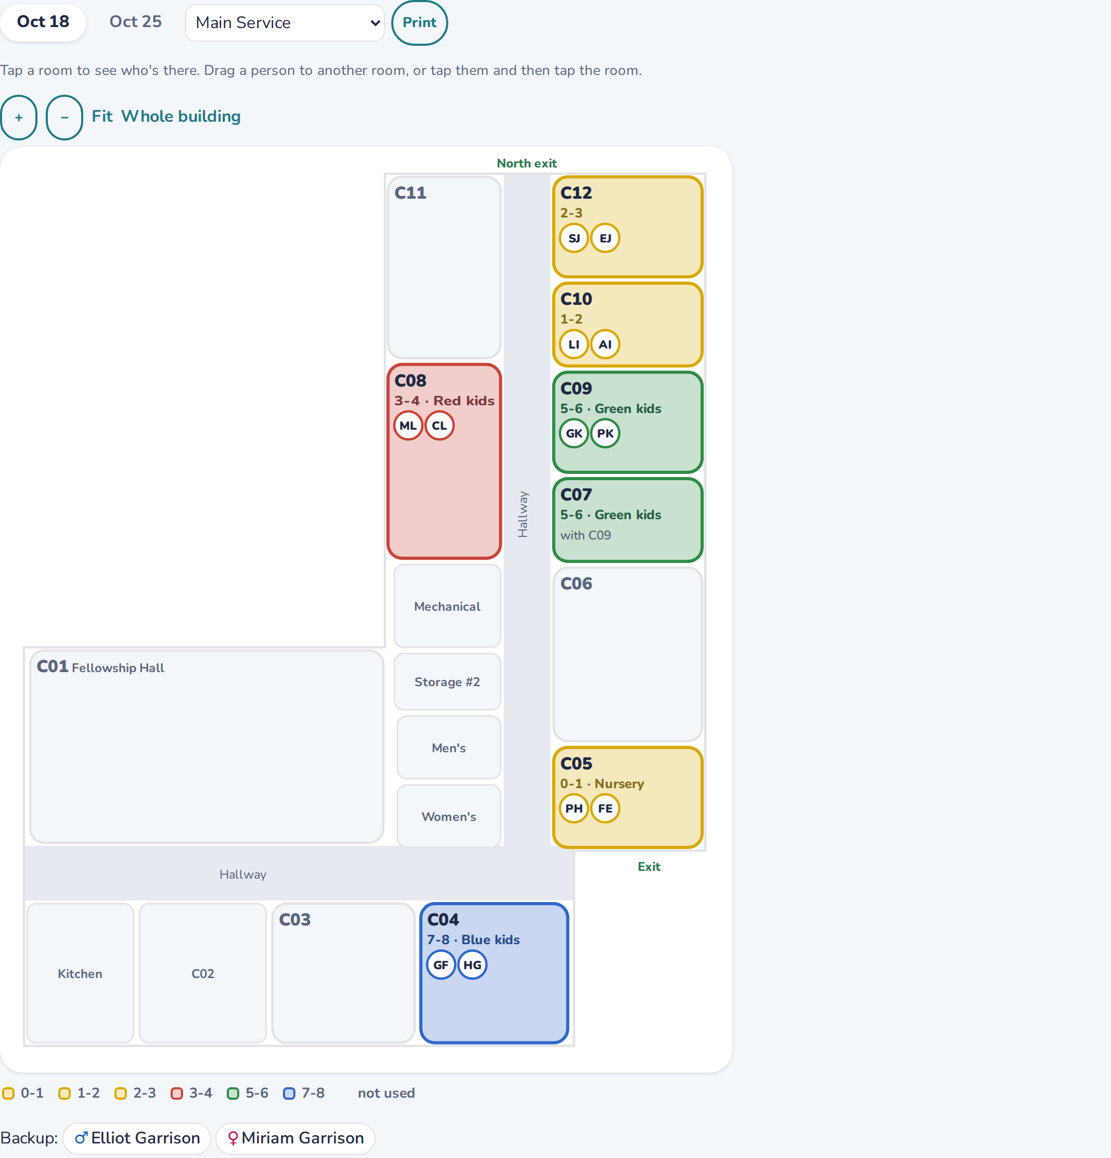Zoom in with the plus button
This screenshot has width=1111, height=1158.
click(19, 118)
